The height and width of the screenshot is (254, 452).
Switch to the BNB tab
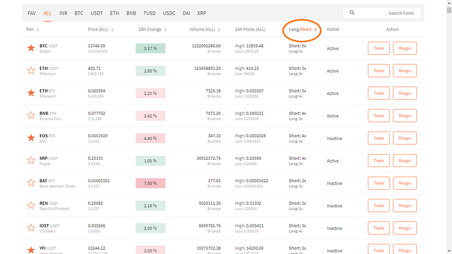[131, 13]
